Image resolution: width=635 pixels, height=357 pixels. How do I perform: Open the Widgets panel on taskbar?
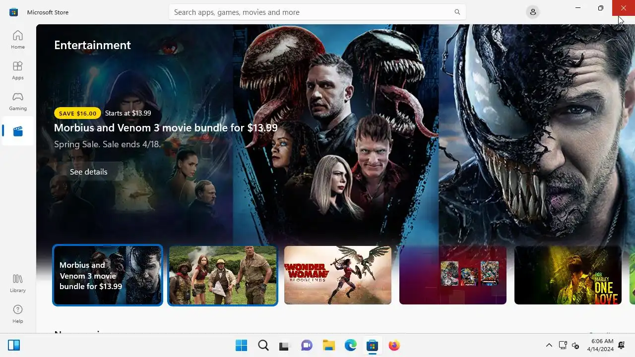point(14,346)
